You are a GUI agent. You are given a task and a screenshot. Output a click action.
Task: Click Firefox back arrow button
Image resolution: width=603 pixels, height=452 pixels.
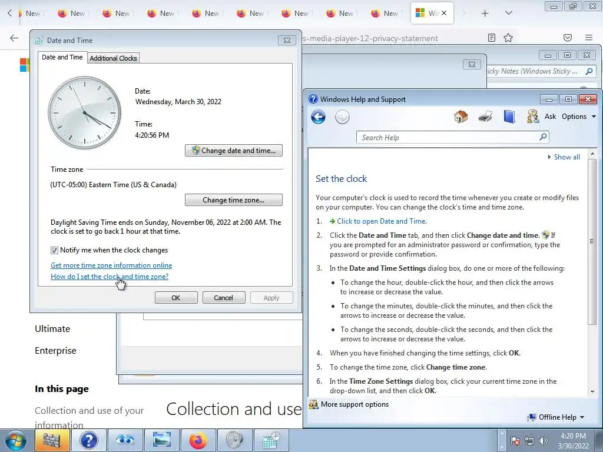coord(14,38)
